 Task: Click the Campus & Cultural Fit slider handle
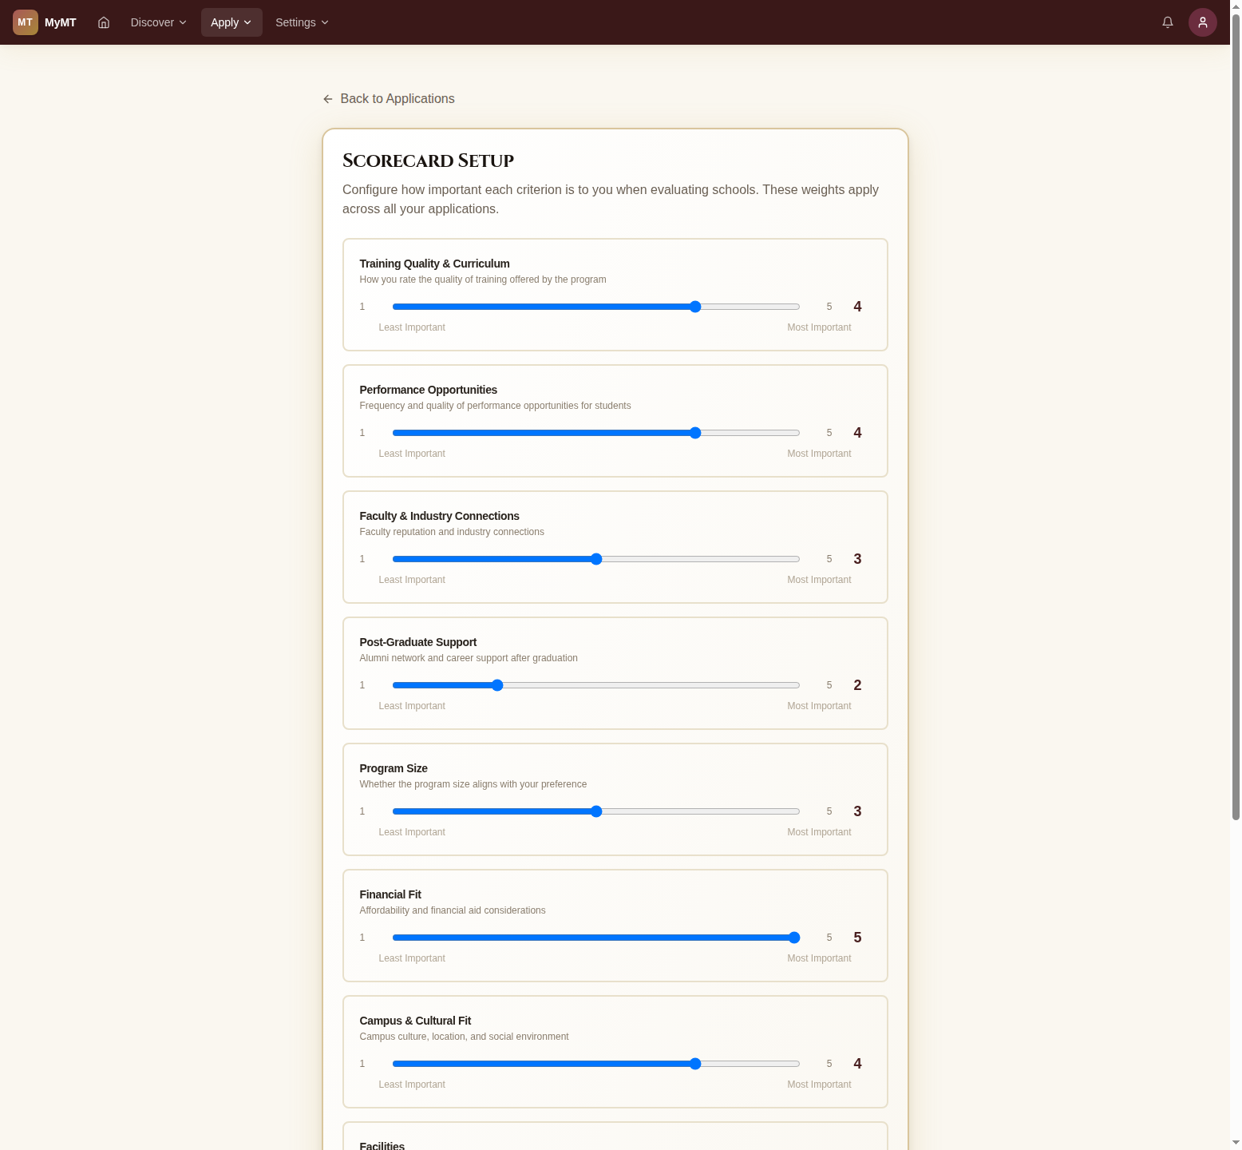(x=695, y=1064)
